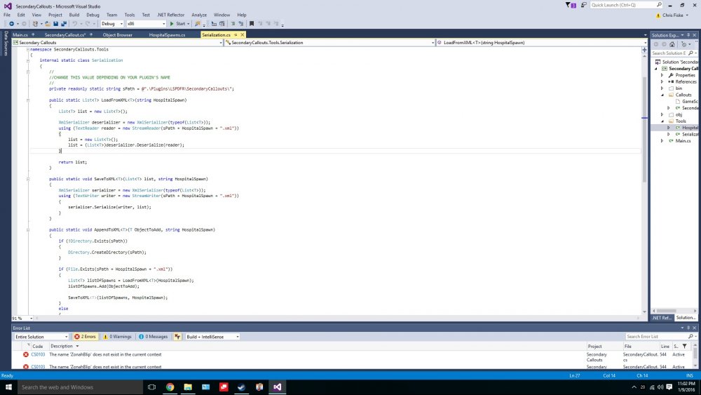Click the Open File icon

pyautogui.click(x=47, y=24)
